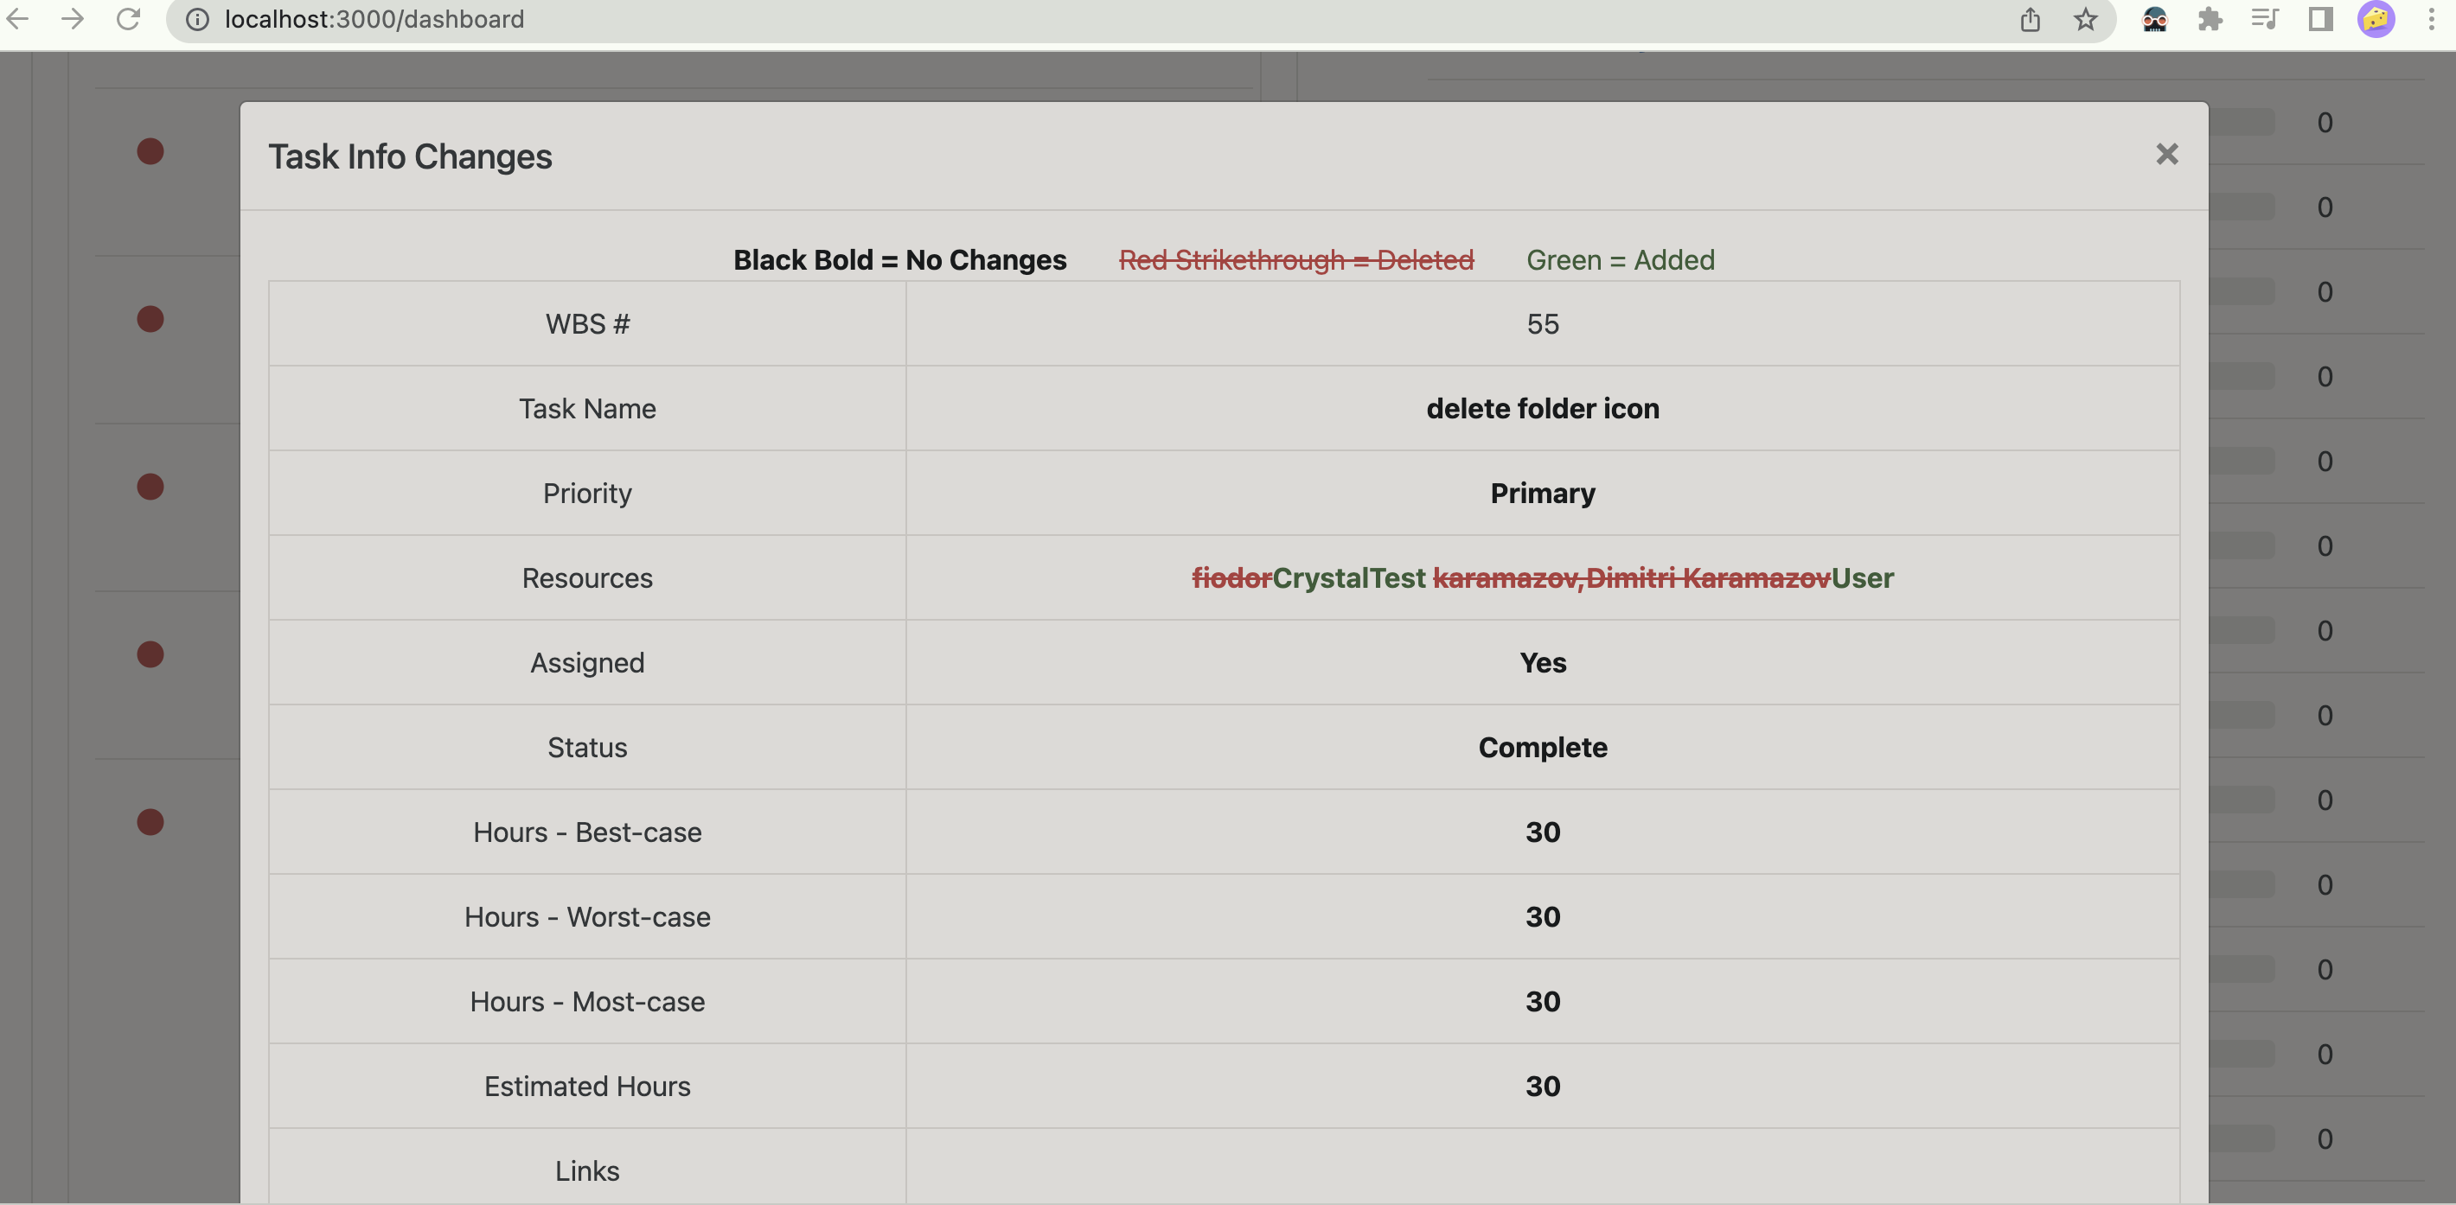Reload the dashboard page

pos(128,19)
